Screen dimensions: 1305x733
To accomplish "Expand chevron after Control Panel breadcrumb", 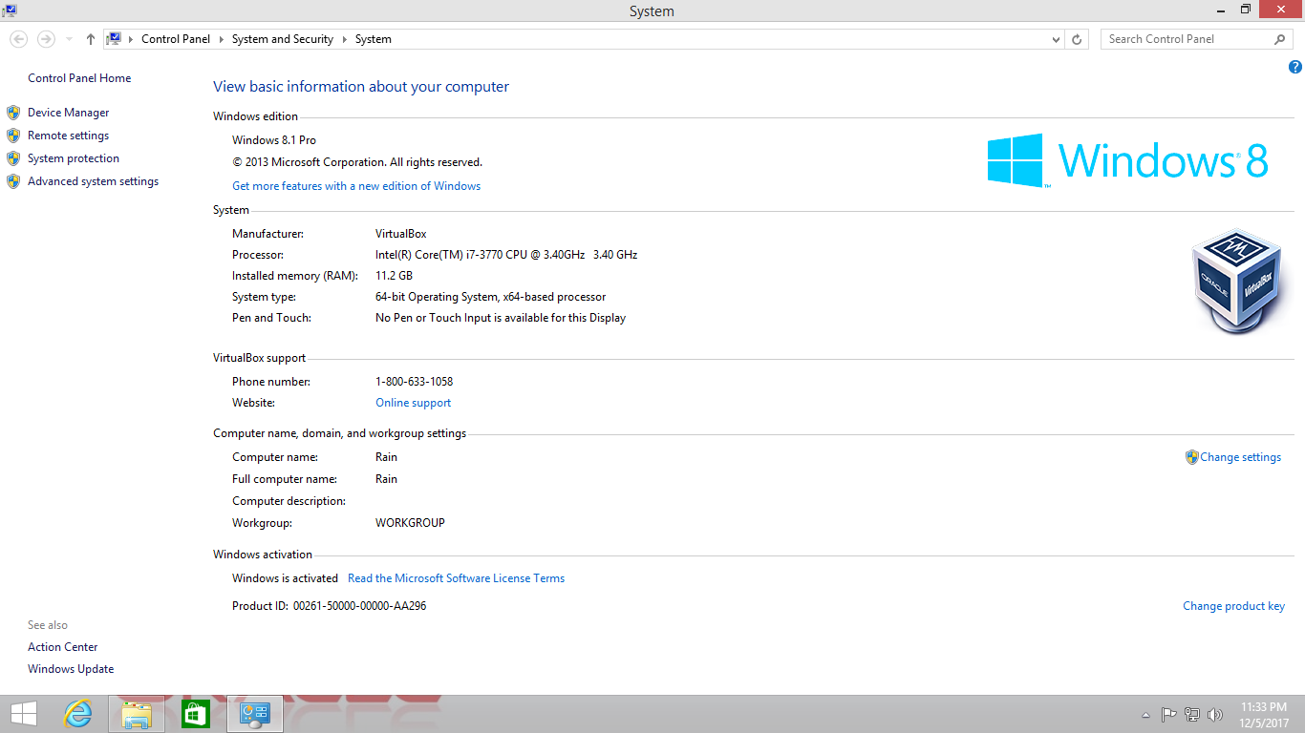I will coord(222,39).
